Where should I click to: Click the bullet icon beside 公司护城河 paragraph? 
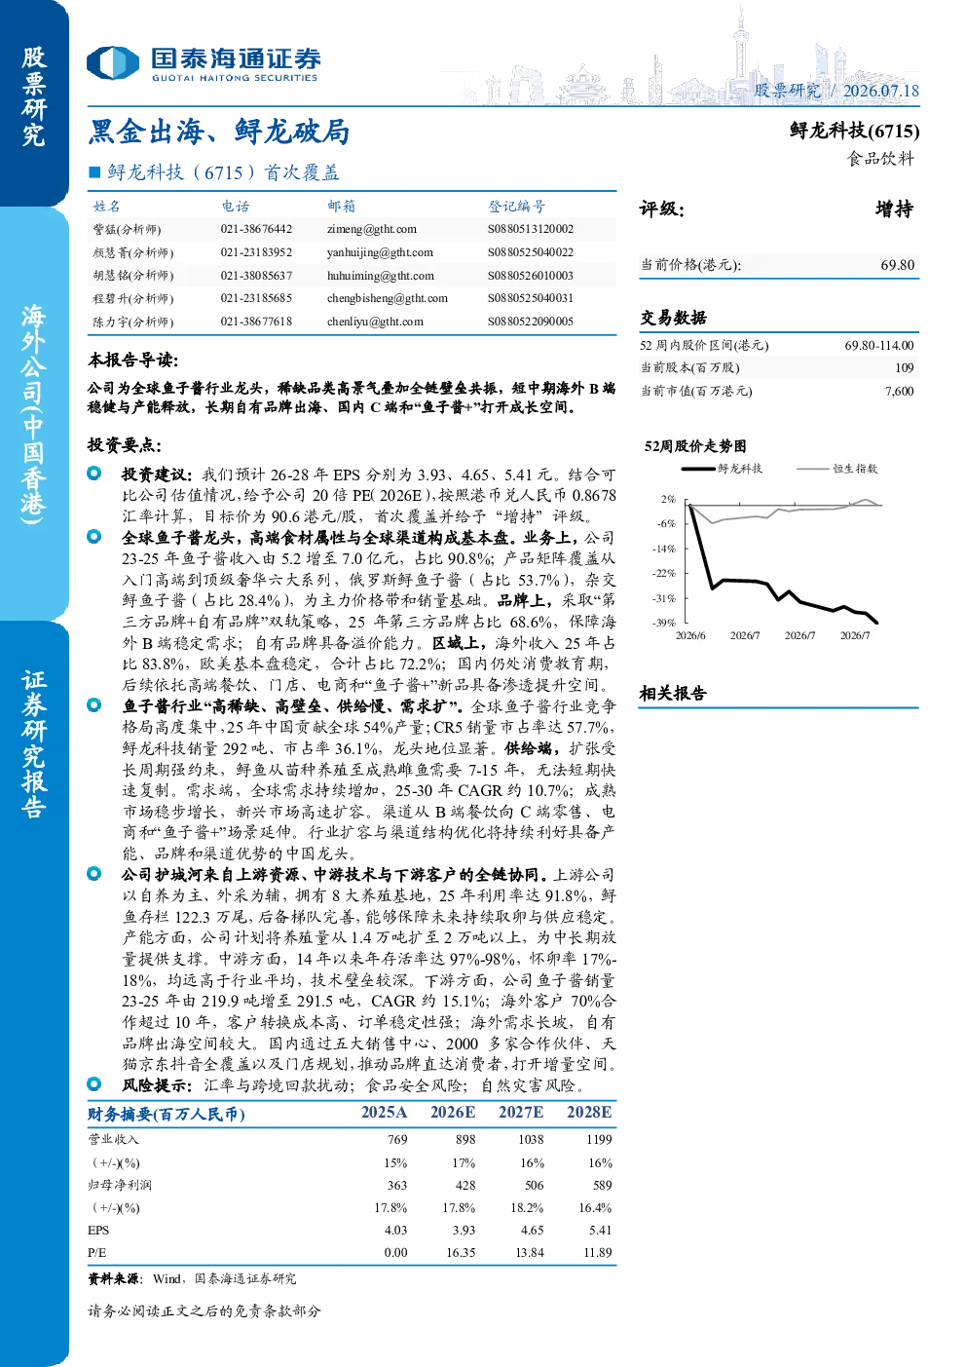(x=94, y=874)
